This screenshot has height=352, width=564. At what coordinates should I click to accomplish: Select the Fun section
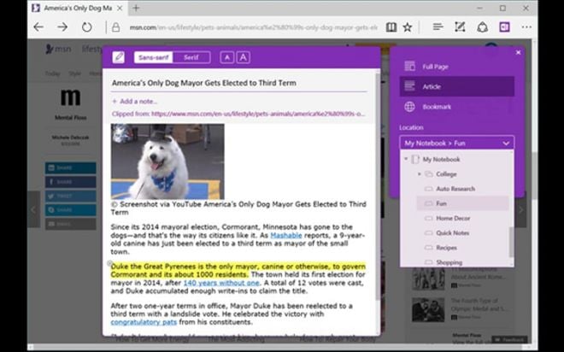pyautogui.click(x=463, y=203)
